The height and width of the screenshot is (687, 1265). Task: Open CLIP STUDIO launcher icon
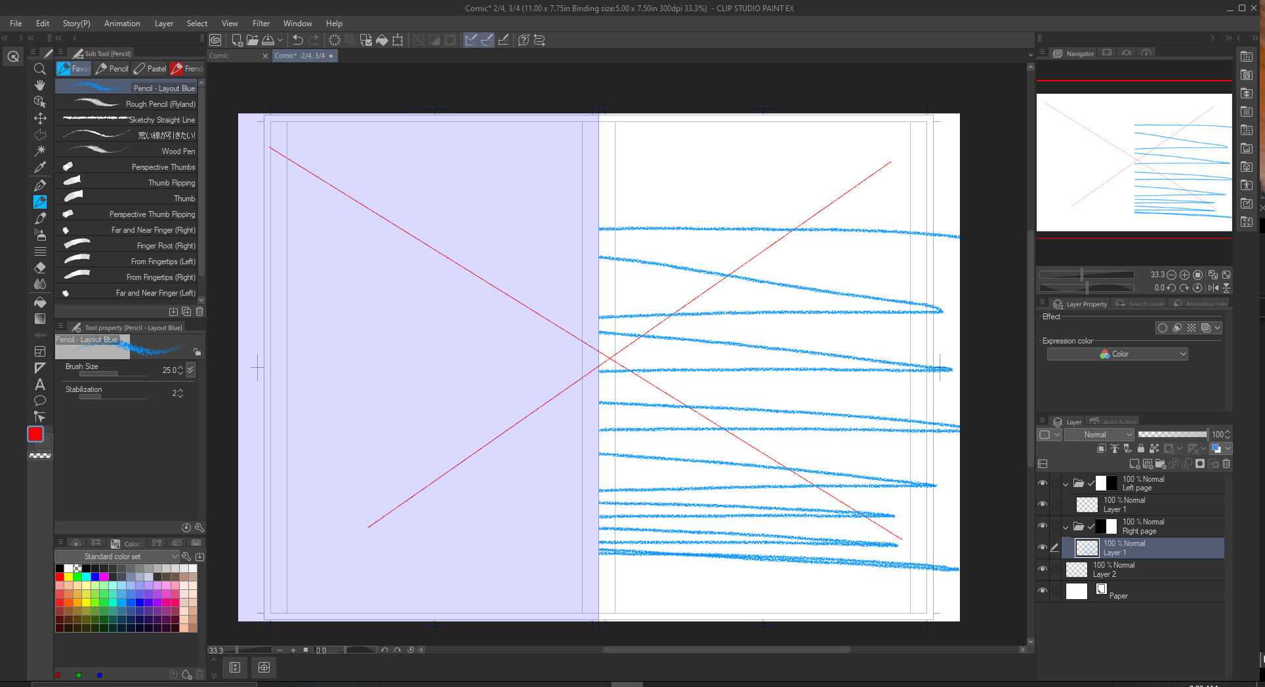click(x=215, y=40)
